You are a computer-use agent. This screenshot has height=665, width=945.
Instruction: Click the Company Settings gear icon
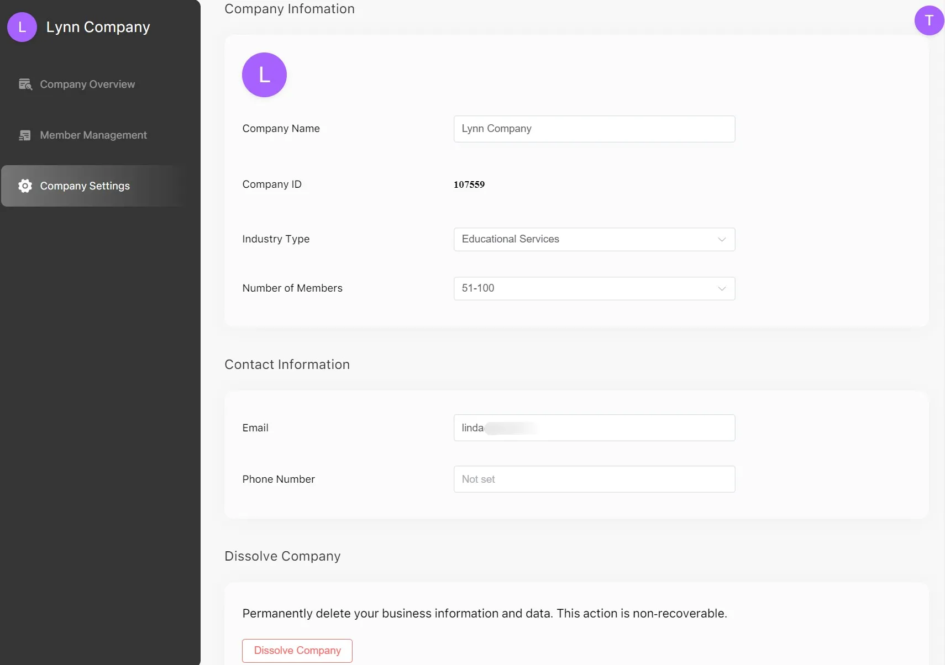pyautogui.click(x=25, y=186)
